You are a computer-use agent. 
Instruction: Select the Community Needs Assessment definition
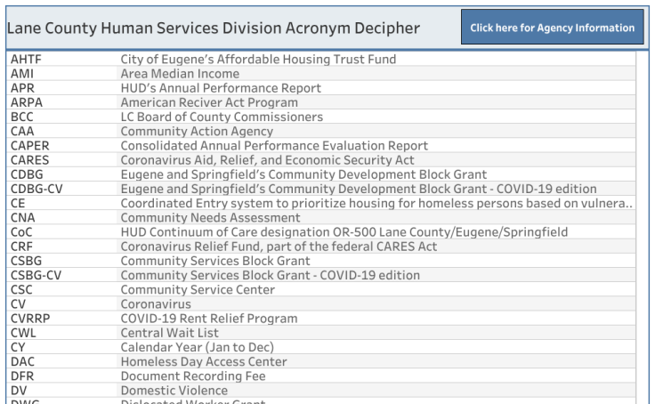tap(210, 217)
